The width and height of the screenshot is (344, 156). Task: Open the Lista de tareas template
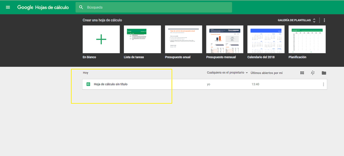tap(142, 39)
